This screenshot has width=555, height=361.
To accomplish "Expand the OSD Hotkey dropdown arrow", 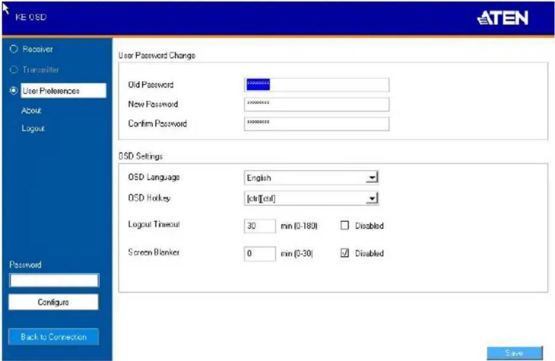I will pyautogui.click(x=372, y=198).
